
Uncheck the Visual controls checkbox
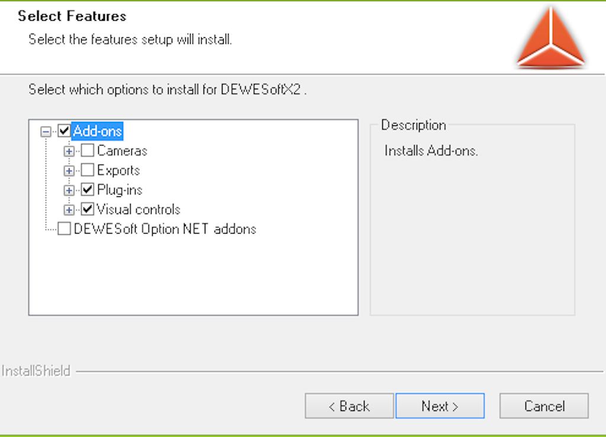(88, 209)
